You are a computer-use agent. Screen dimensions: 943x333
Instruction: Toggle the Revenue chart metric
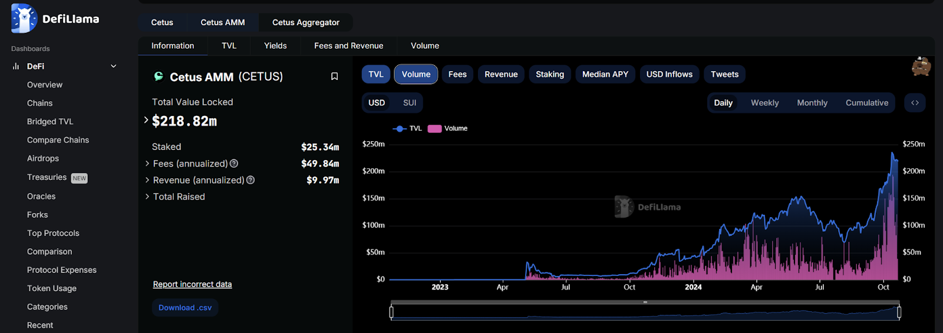[x=501, y=74]
